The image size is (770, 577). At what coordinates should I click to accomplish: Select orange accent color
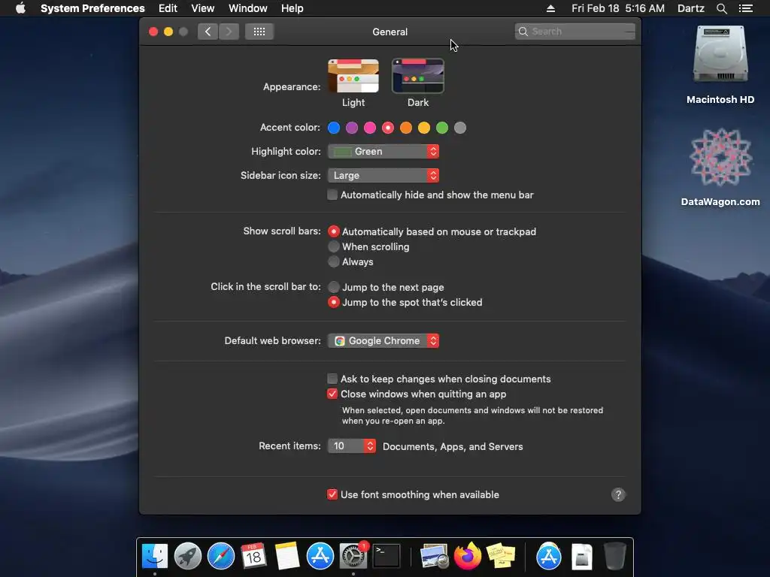(x=406, y=128)
